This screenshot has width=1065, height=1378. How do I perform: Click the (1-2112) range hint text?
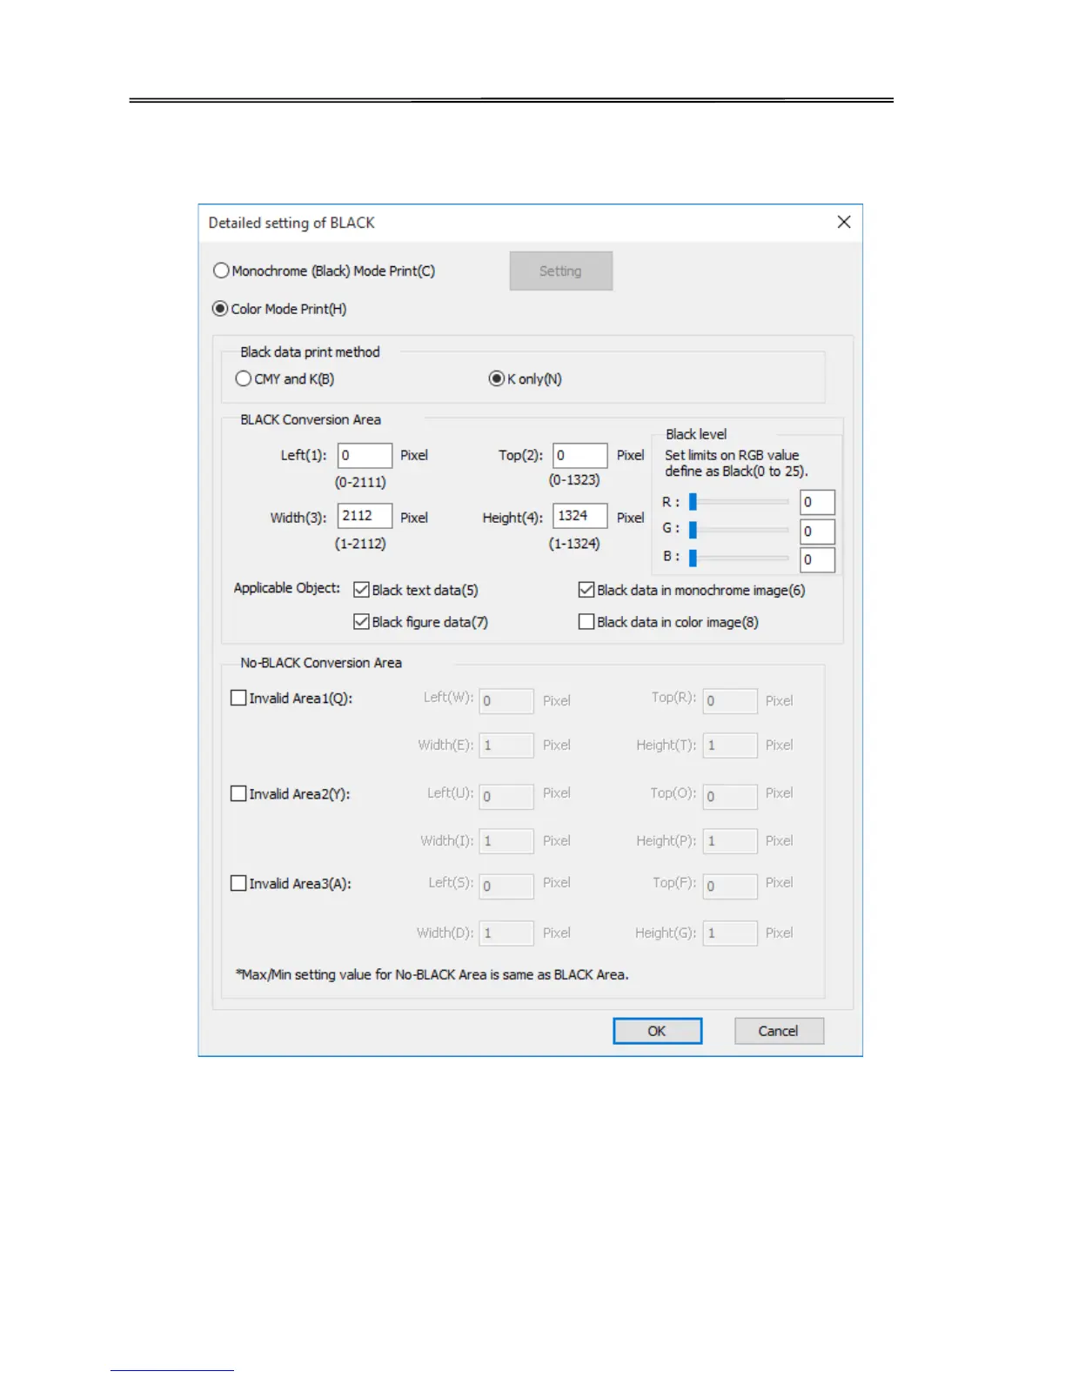point(360,543)
